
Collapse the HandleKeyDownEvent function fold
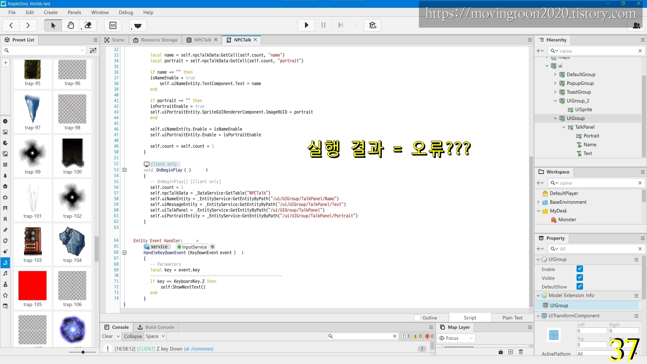[124, 252]
